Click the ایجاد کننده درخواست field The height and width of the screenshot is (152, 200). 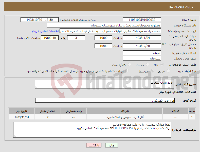click(x=110, y=31)
